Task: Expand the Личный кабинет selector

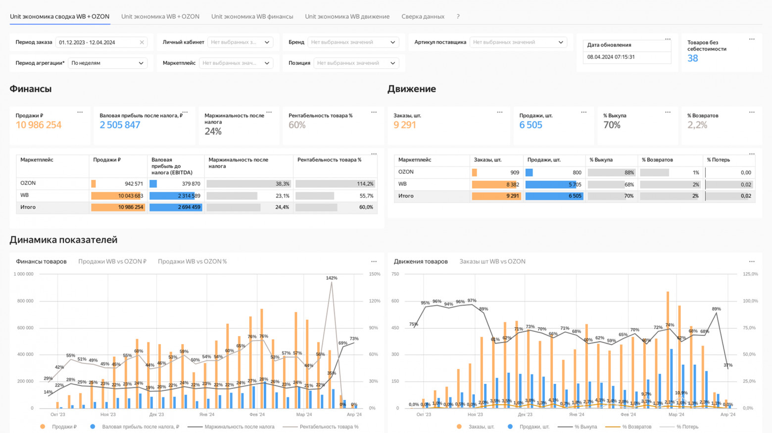Action: click(x=241, y=42)
